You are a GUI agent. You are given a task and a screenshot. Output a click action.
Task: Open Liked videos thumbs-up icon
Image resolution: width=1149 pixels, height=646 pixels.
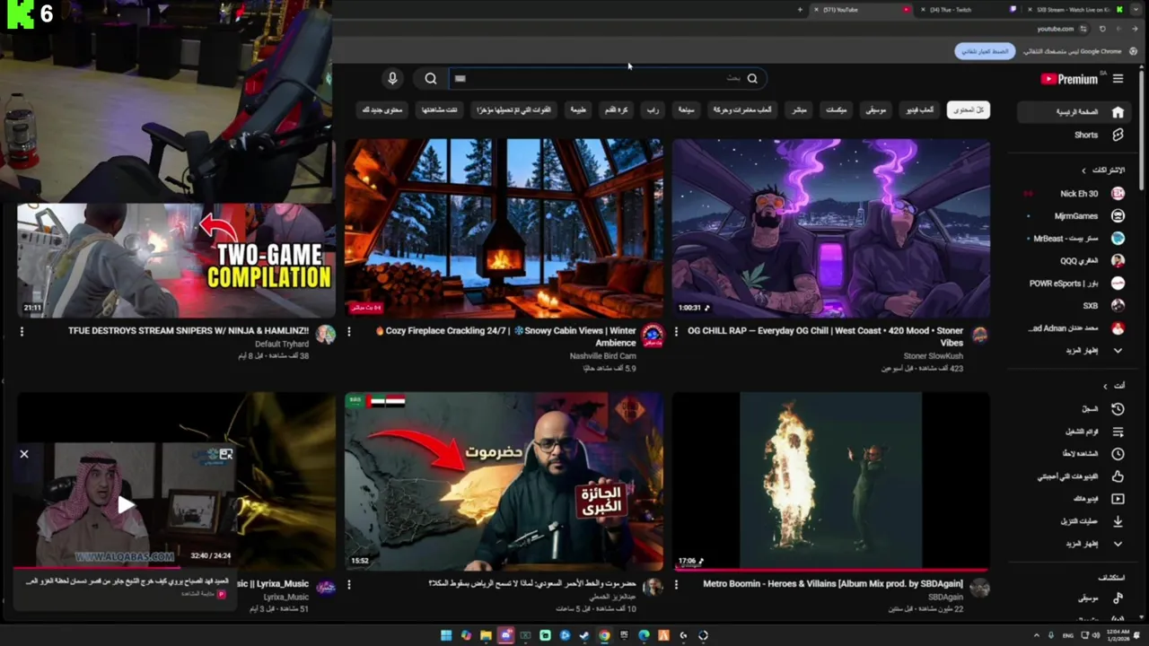click(1118, 476)
